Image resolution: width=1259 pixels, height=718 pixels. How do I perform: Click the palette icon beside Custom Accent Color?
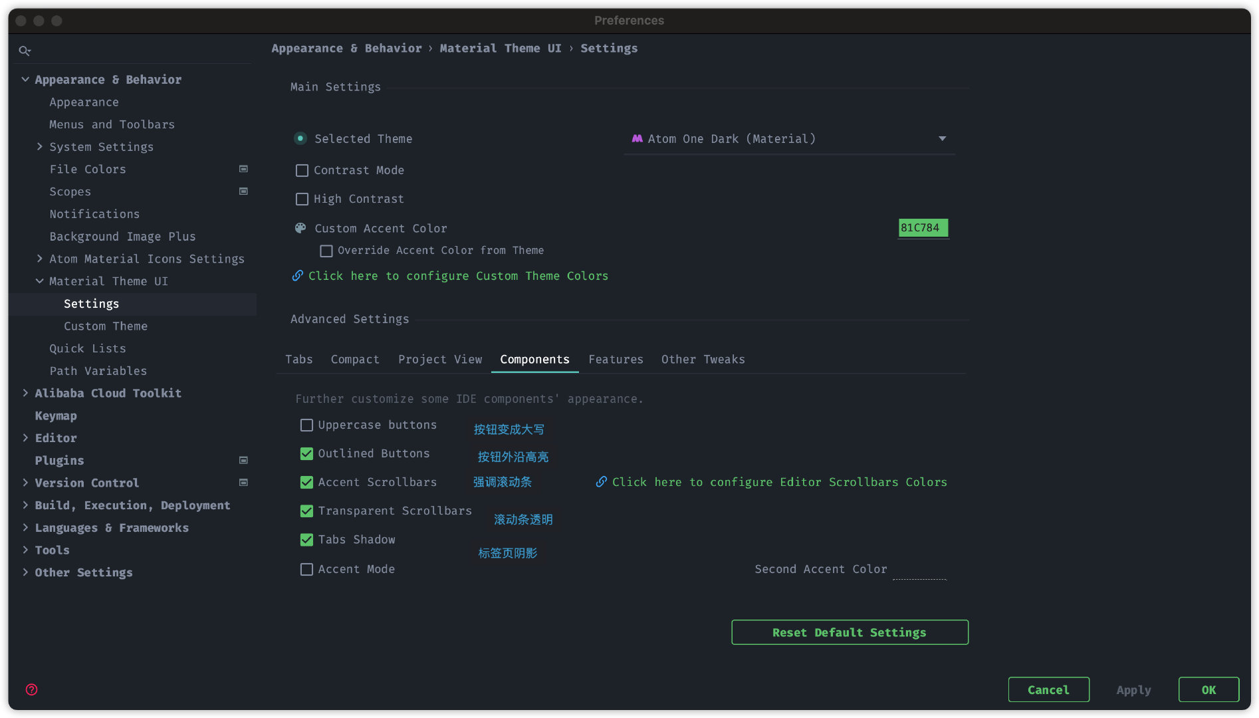point(300,228)
